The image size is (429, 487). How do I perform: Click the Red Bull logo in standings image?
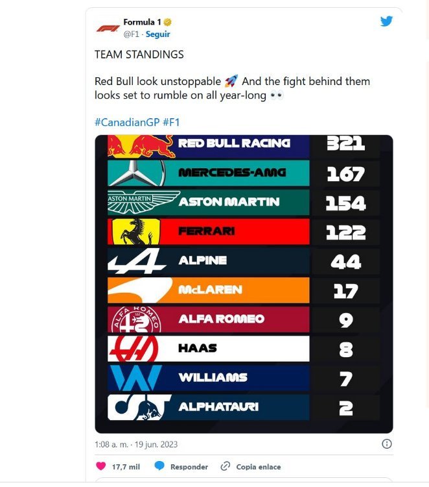(x=141, y=146)
